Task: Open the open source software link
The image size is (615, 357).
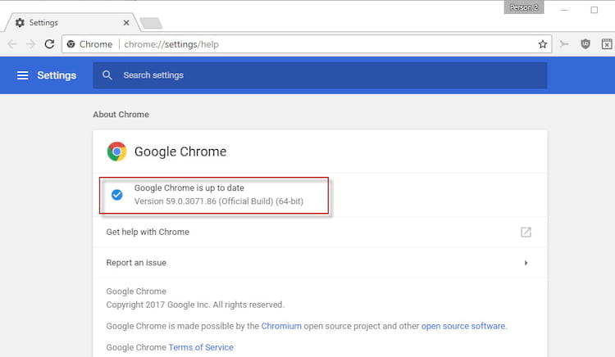Action: point(463,326)
